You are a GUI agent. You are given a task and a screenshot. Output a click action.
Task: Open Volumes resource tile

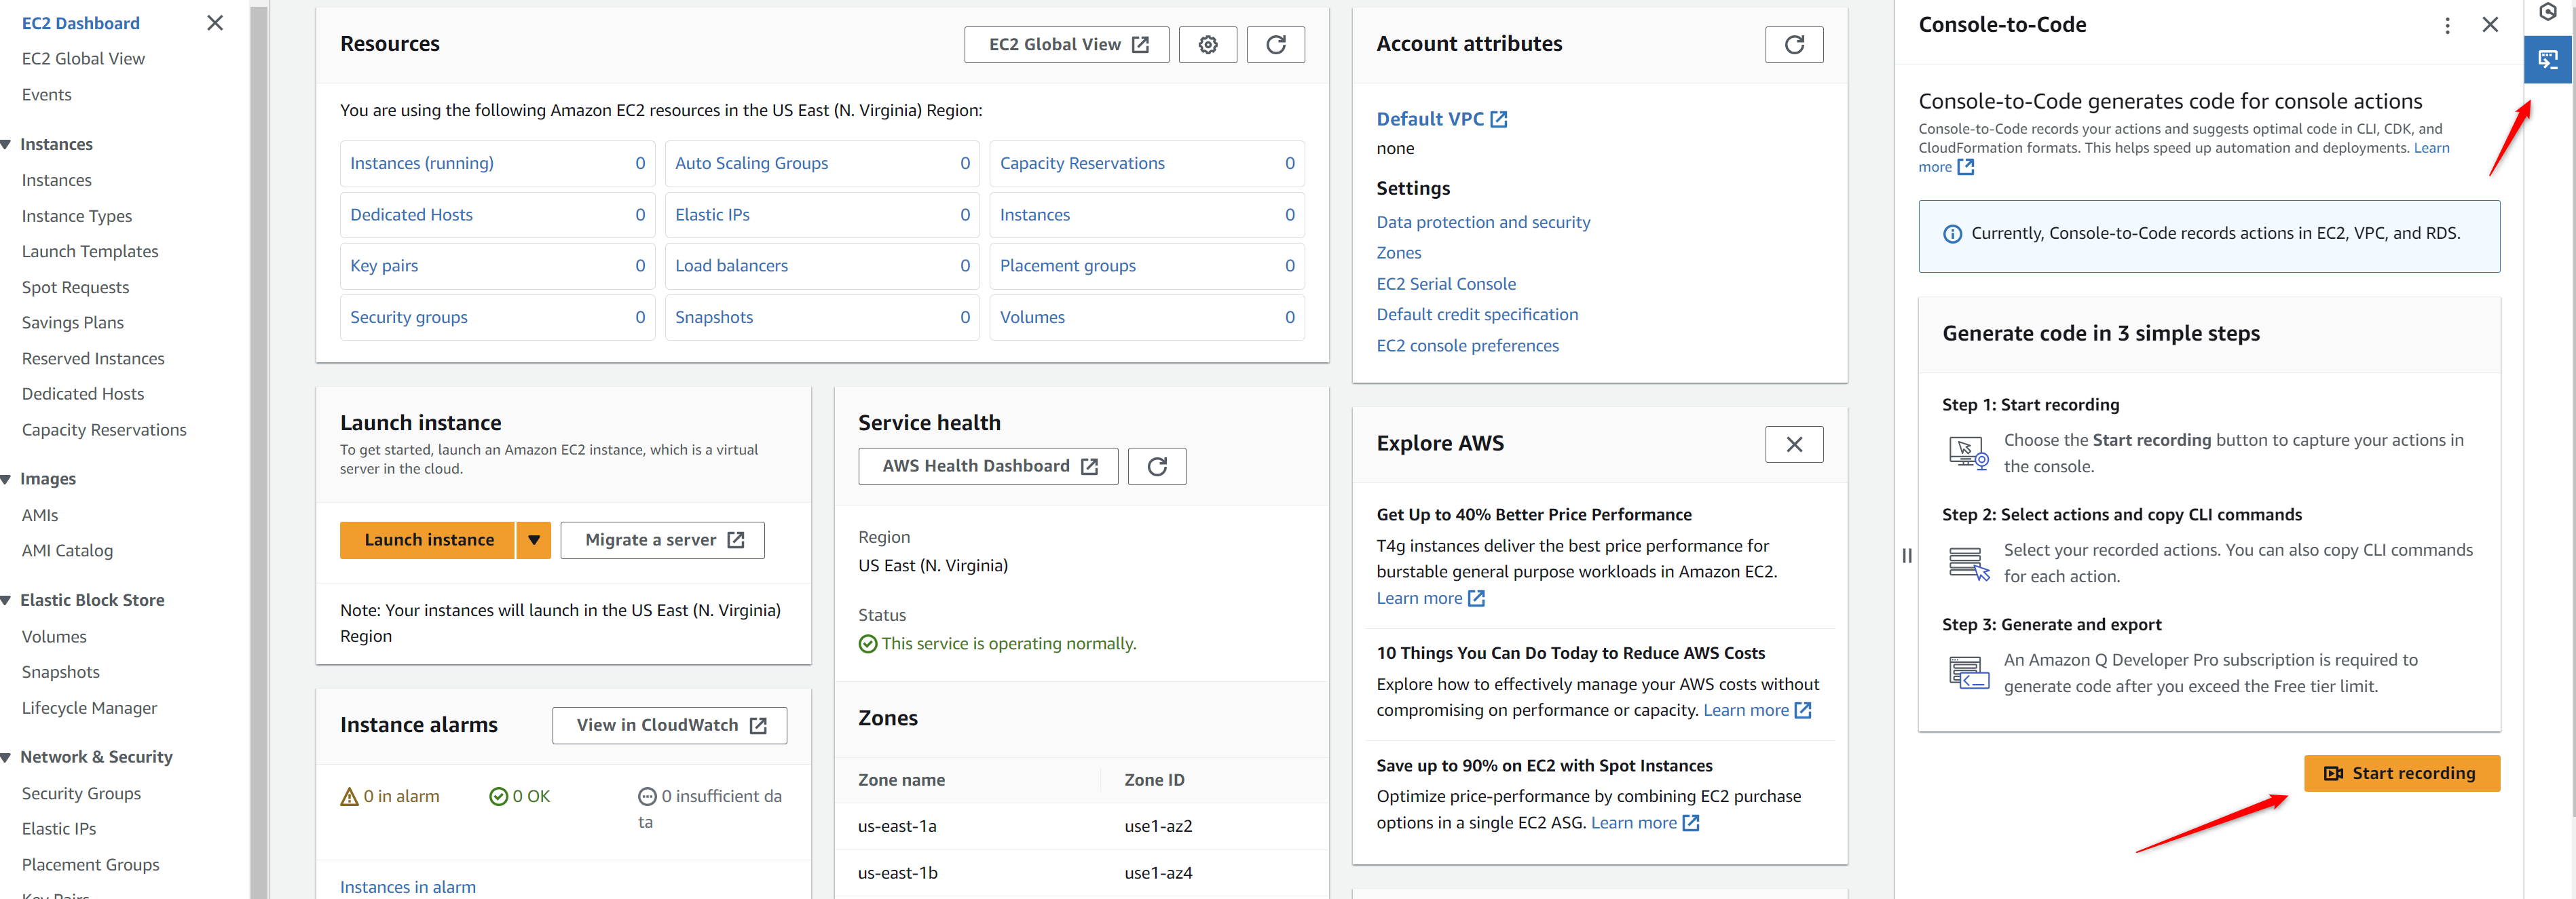pyautogui.click(x=1147, y=317)
